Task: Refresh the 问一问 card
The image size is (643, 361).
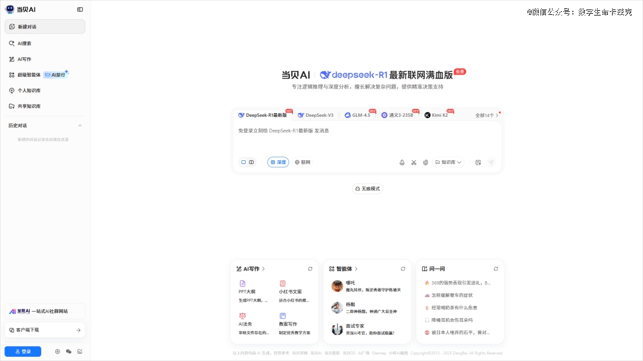Action: [x=496, y=269]
